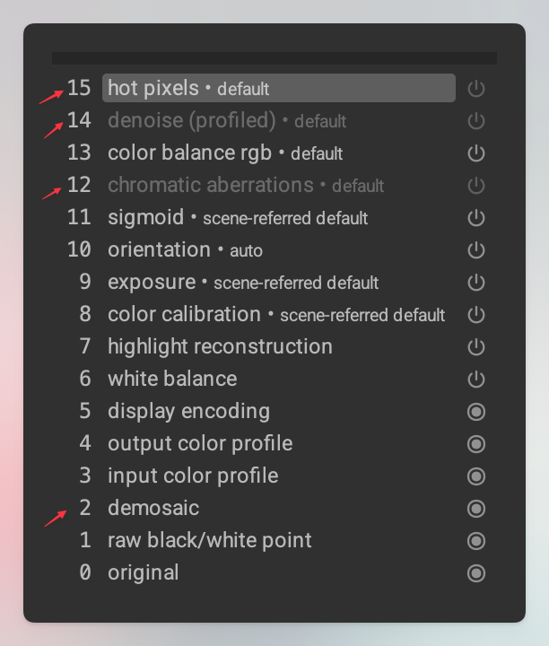Toggle power icon for denoise (profiled)
549x646 pixels.
(476, 121)
